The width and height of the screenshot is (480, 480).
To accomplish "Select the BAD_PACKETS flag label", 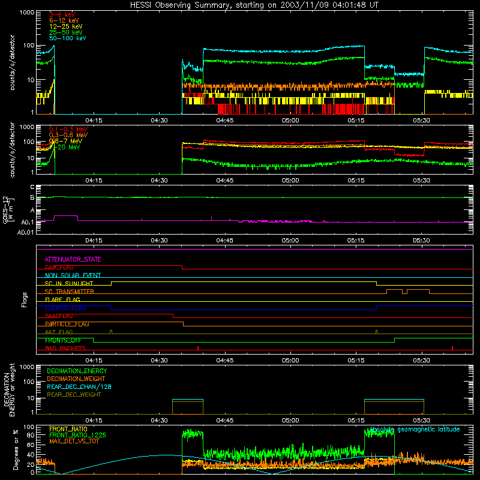I will [65, 348].
